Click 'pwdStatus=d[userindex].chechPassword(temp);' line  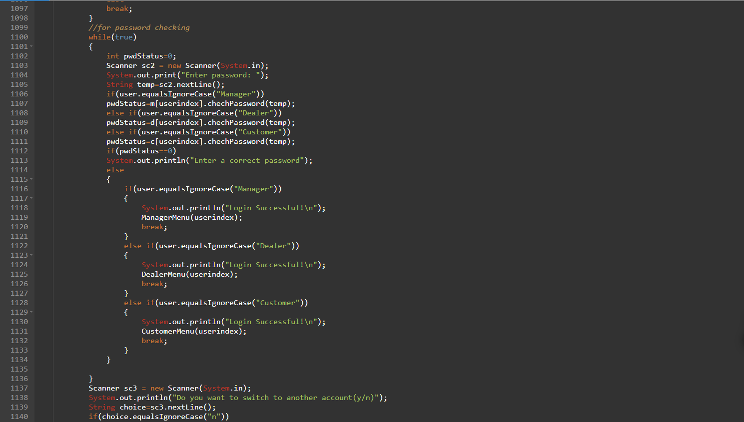pyautogui.click(x=200, y=122)
